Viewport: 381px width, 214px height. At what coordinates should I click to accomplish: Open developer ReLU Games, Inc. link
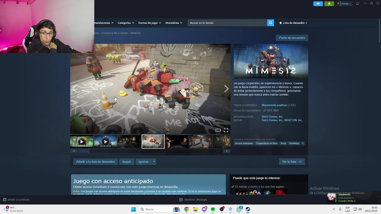[x=272, y=117]
